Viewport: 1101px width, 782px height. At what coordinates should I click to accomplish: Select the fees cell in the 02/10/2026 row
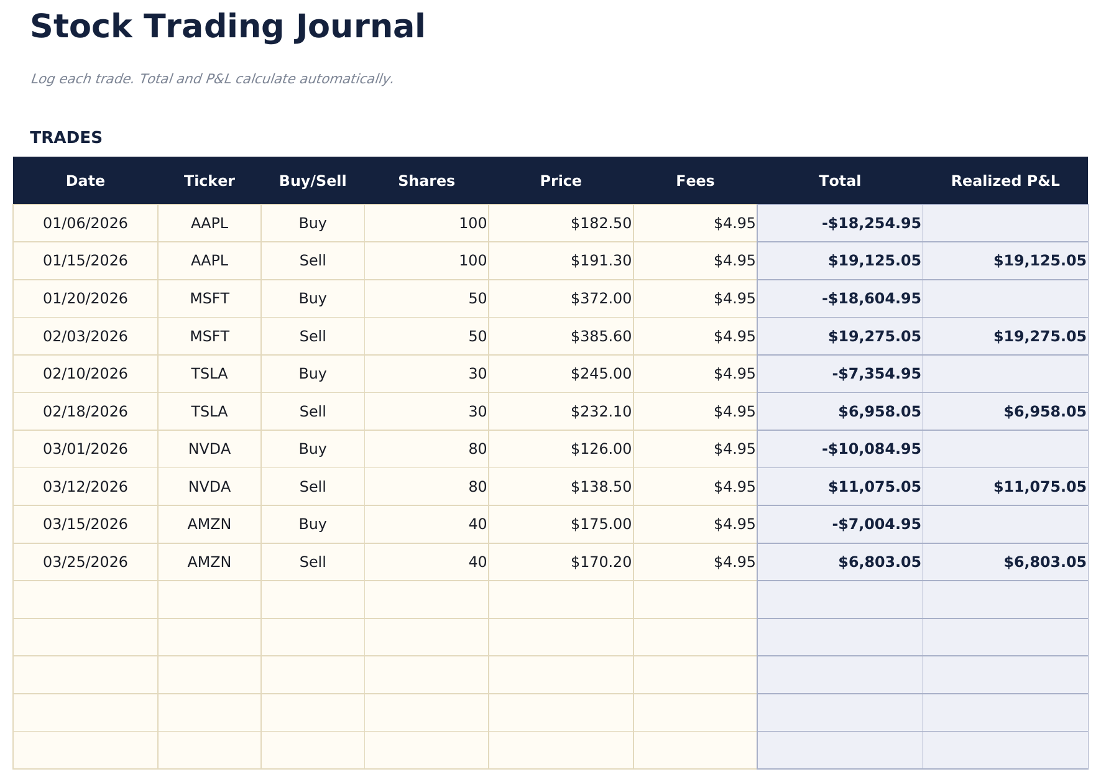coord(695,374)
